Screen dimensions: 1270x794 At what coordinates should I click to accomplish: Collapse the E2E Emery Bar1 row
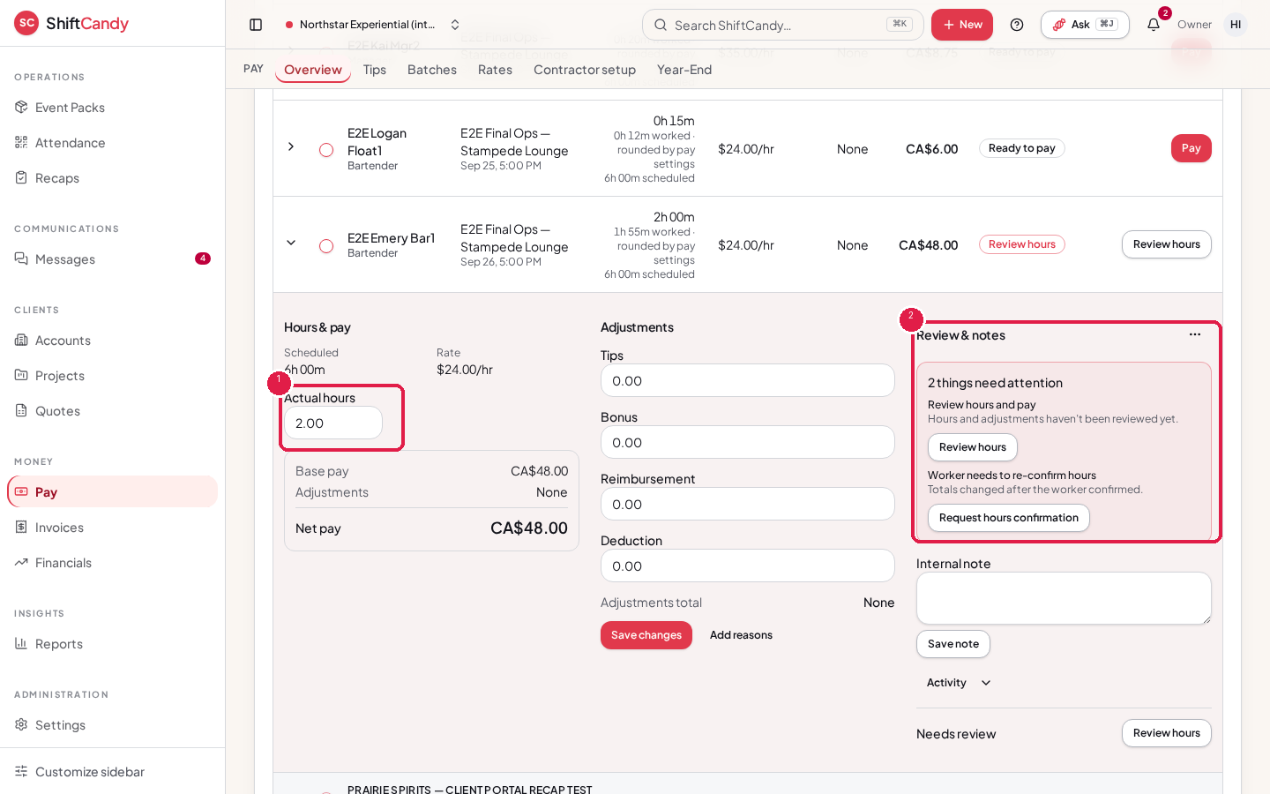pos(291,243)
